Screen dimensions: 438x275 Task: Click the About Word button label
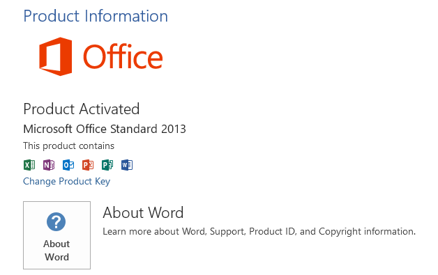coord(56,250)
